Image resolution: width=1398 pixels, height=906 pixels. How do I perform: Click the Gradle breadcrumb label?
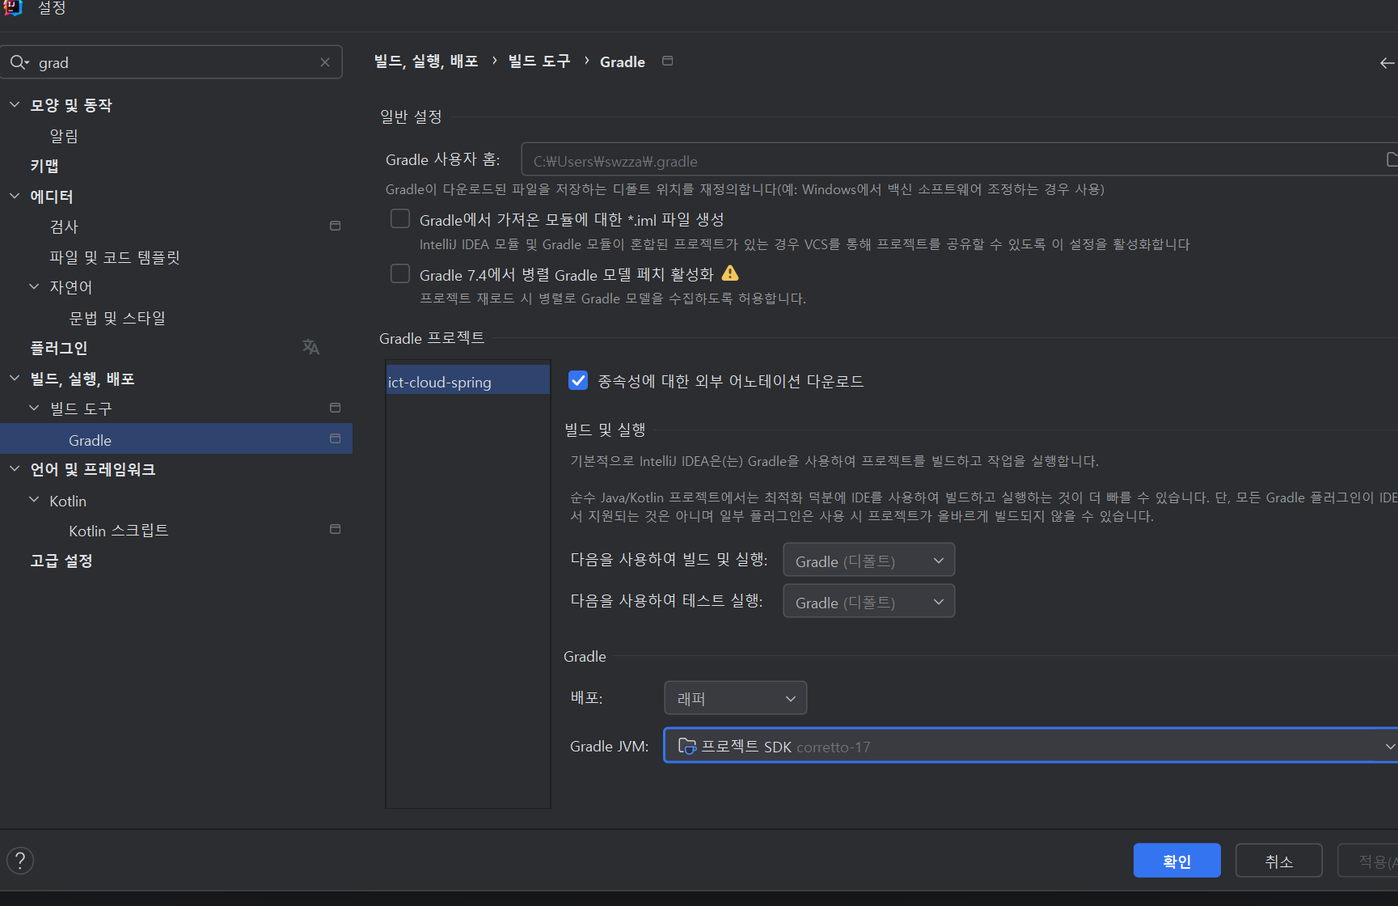(x=622, y=61)
